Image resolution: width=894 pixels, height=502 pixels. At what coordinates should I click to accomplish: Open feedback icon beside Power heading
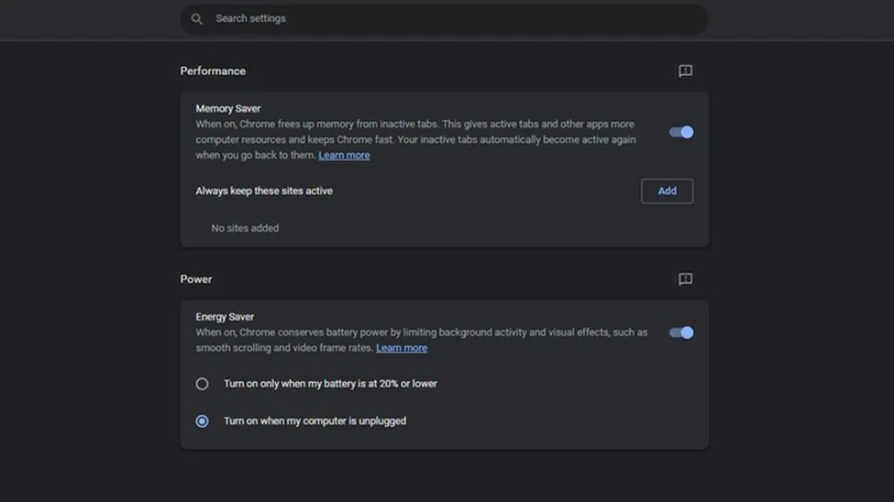point(685,279)
